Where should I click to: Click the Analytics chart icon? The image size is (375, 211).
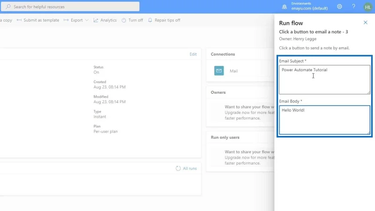[x=96, y=20]
